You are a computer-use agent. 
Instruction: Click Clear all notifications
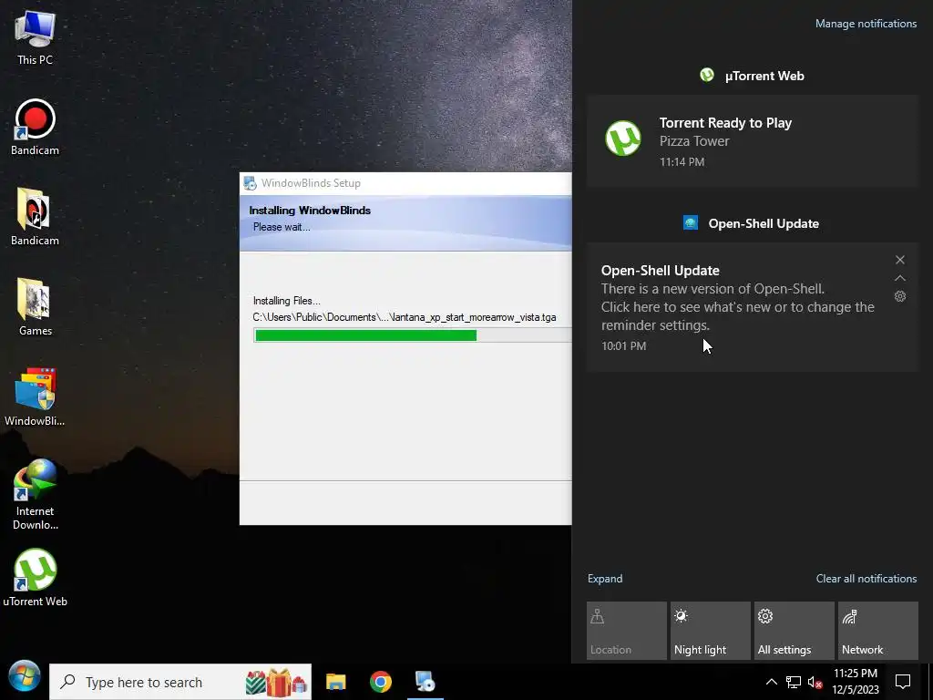pyautogui.click(x=866, y=579)
